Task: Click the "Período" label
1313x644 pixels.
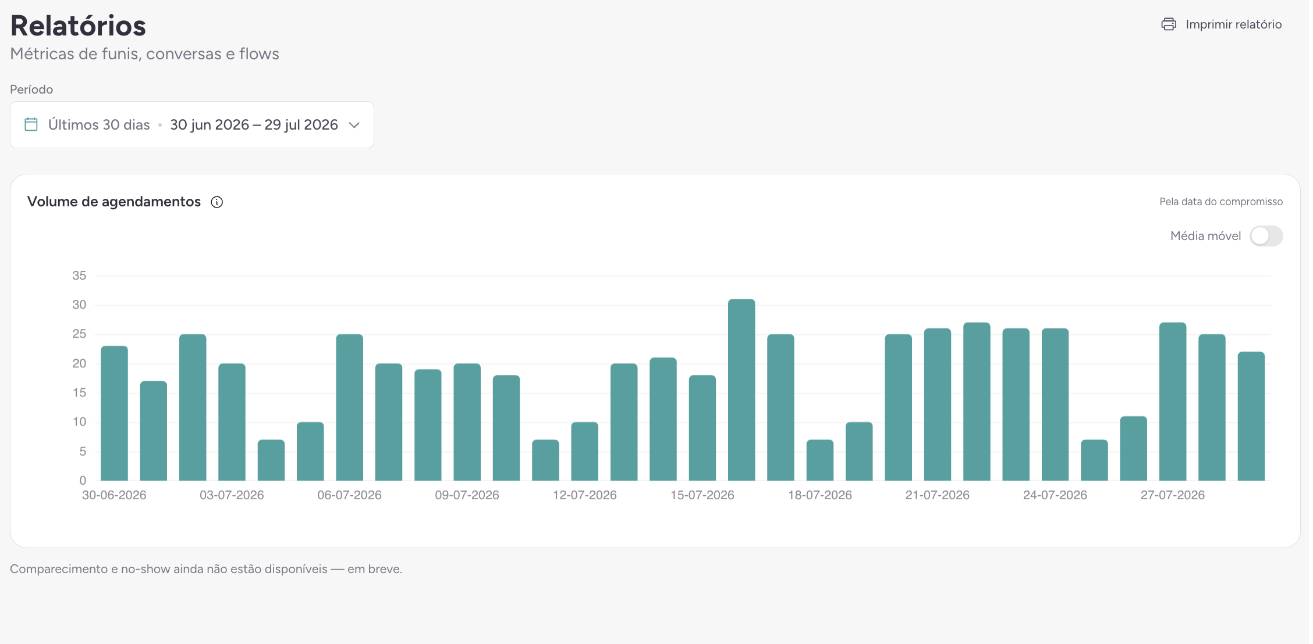Action: [31, 90]
